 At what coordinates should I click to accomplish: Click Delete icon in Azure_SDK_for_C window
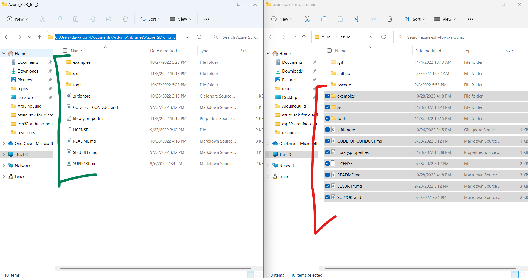point(125,19)
